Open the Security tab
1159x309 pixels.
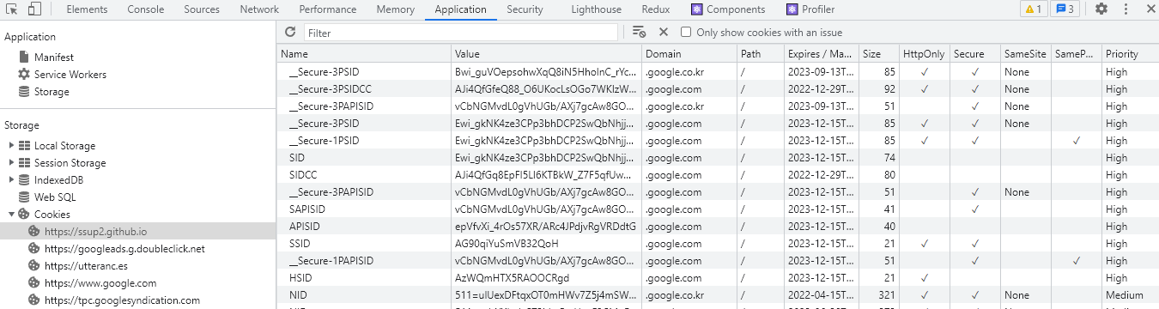[525, 9]
